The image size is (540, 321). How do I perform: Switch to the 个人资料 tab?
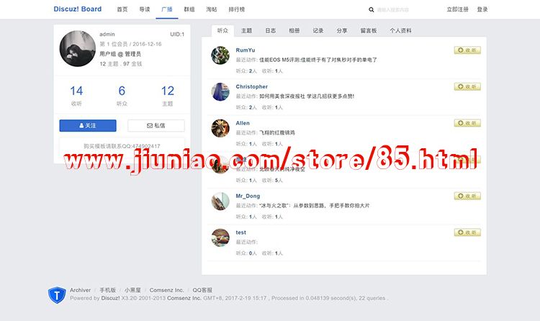[400, 31]
